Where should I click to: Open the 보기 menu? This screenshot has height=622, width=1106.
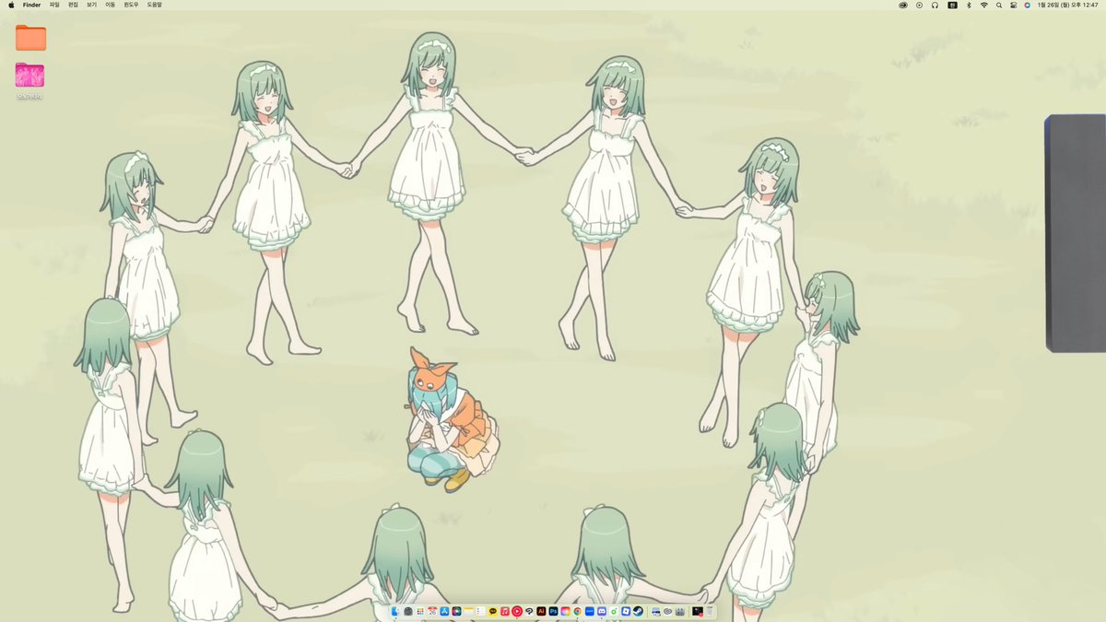(91, 5)
